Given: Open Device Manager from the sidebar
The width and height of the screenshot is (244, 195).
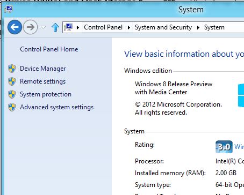Looking at the screenshot, I should [x=42, y=69].
